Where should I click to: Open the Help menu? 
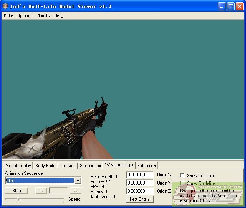59,16
